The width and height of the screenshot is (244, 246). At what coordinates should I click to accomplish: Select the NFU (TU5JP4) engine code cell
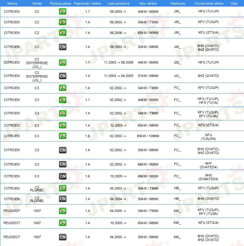pos(208,136)
